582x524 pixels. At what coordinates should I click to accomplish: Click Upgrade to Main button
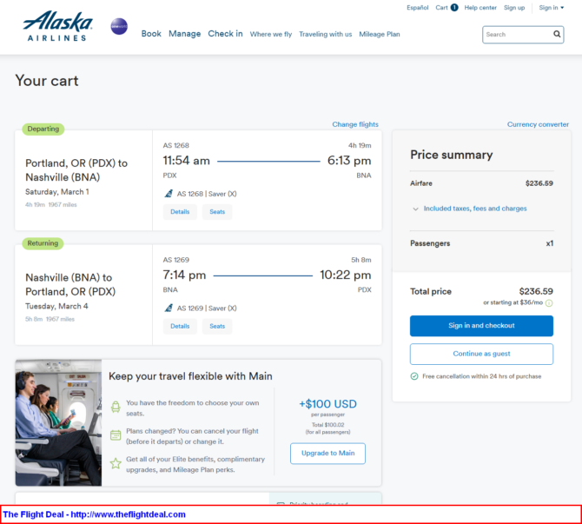[x=327, y=453]
